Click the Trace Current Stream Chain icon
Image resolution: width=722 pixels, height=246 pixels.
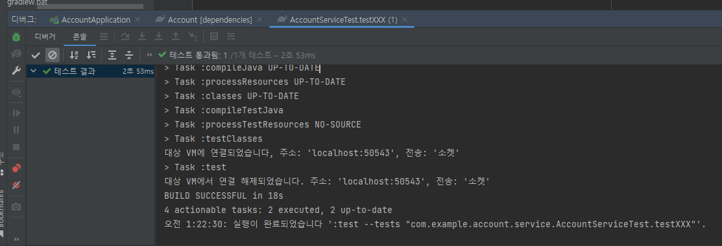[x=231, y=36]
